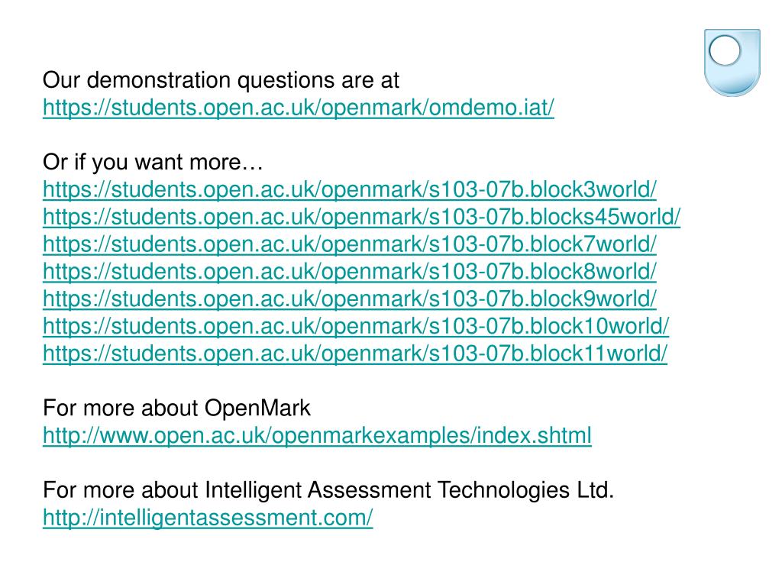Screen dimensions: 782x565
Task: Follow the s103-07b.blocks45world link
Action: tap(361, 218)
